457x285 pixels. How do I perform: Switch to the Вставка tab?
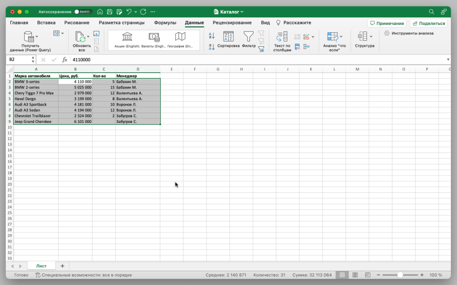tap(46, 23)
